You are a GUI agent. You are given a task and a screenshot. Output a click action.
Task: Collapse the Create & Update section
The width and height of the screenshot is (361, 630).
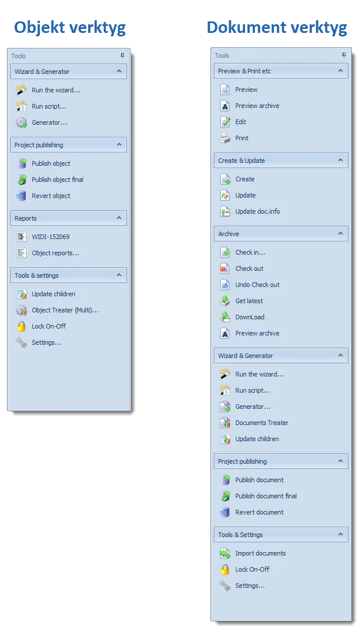pyautogui.click(x=341, y=160)
